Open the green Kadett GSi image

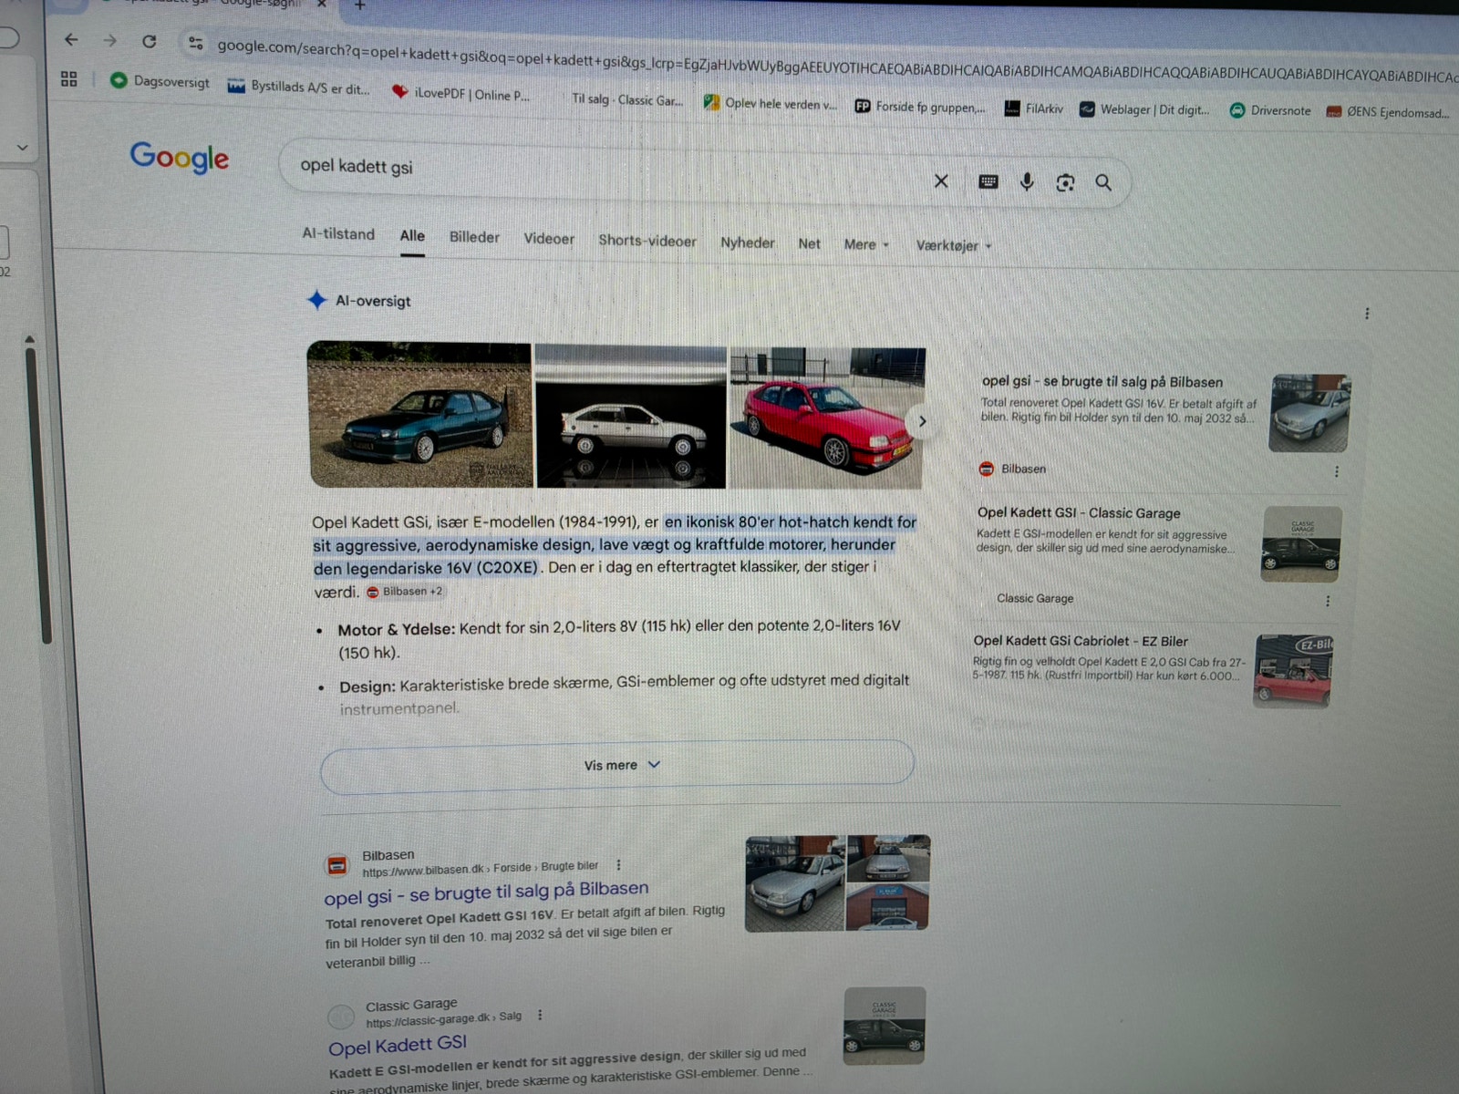click(420, 415)
